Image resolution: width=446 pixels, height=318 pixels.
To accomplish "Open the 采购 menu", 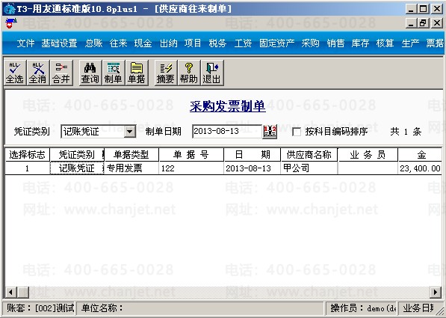I will click(x=310, y=43).
